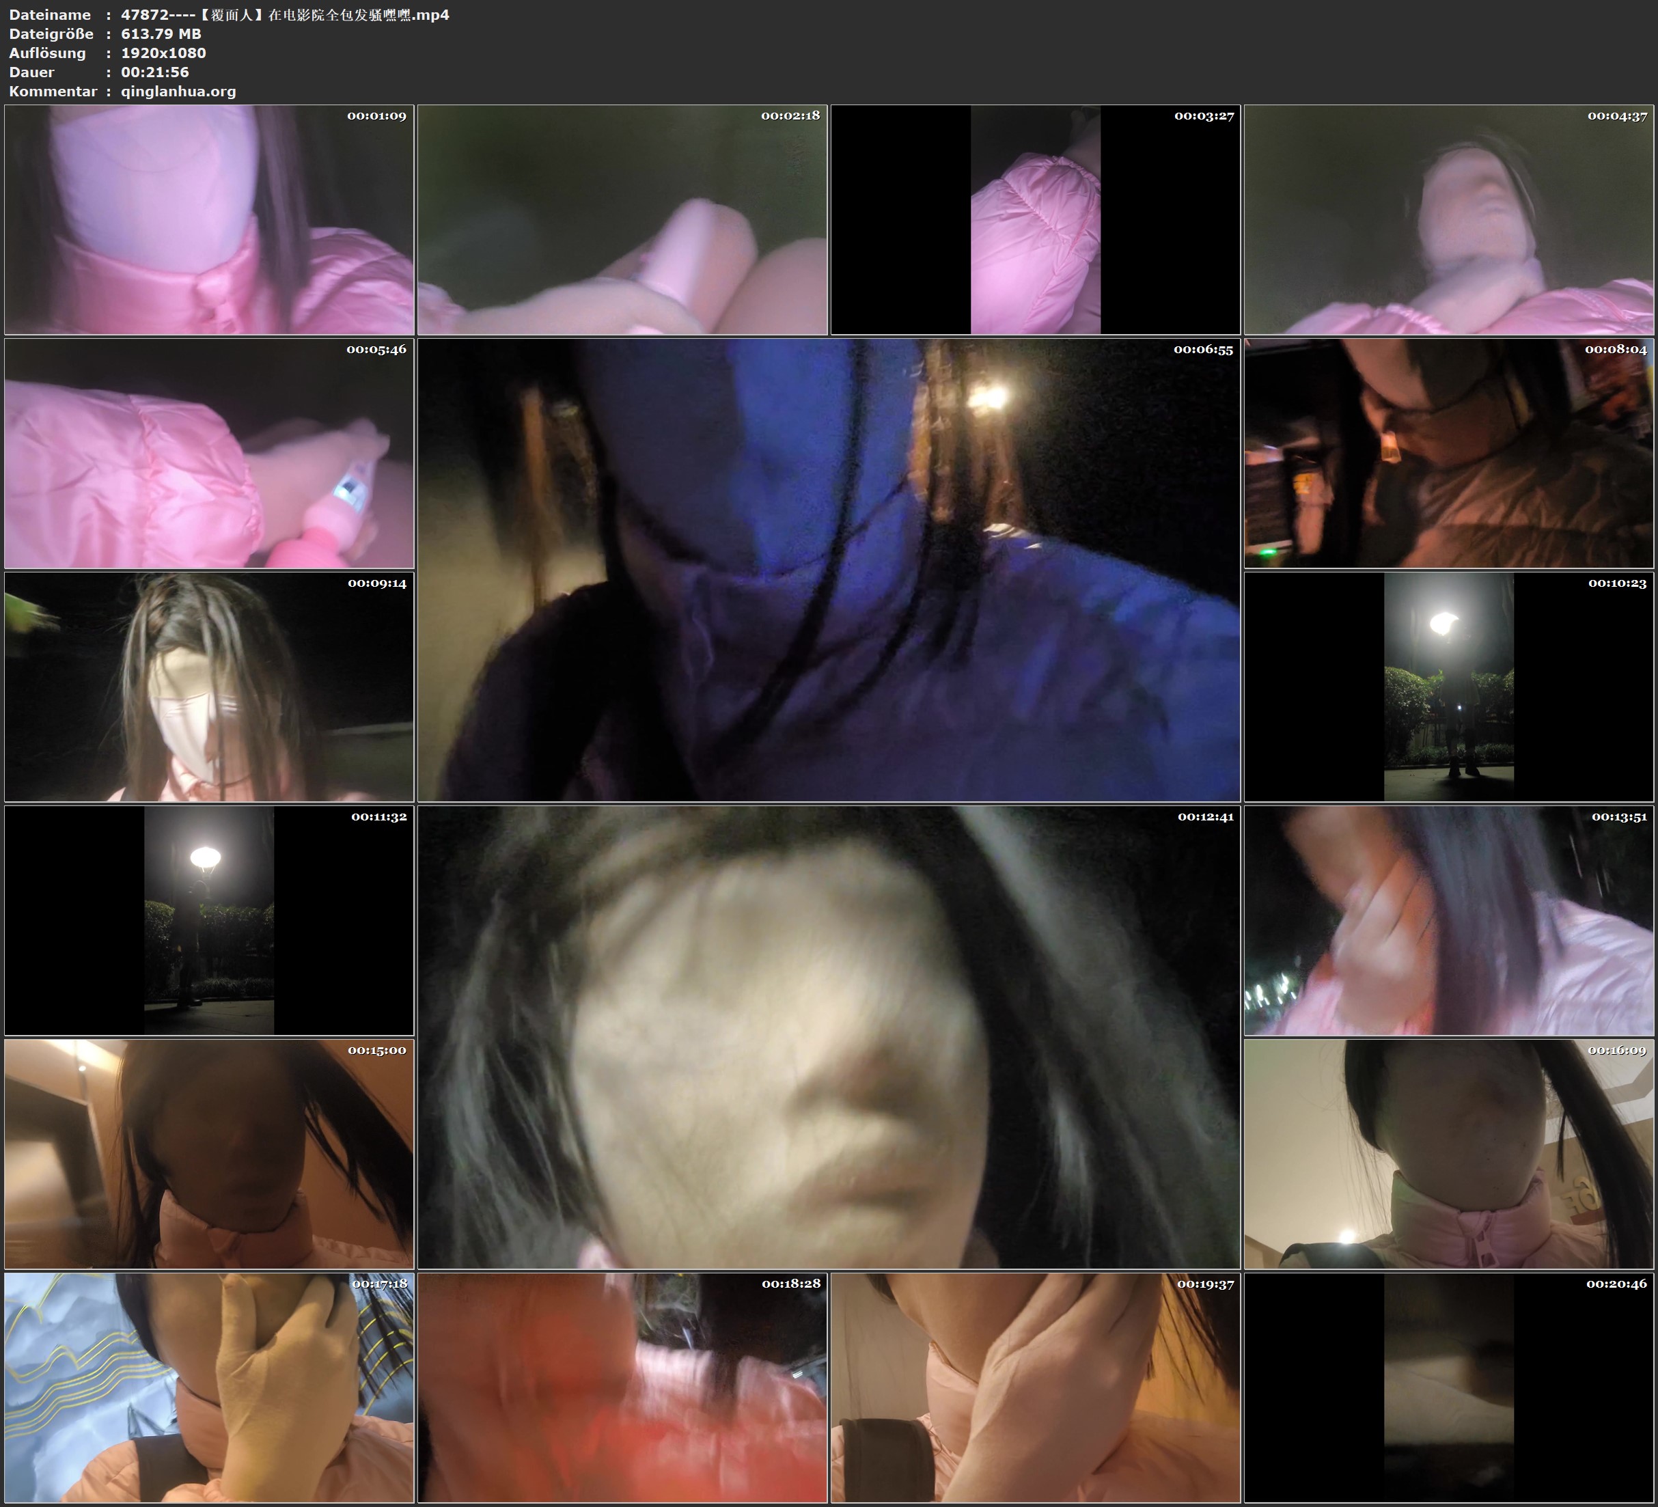Screen dimensions: 1658x1507
Task: Click the 00:11:32 street lamp thumbnail
Action: point(209,920)
